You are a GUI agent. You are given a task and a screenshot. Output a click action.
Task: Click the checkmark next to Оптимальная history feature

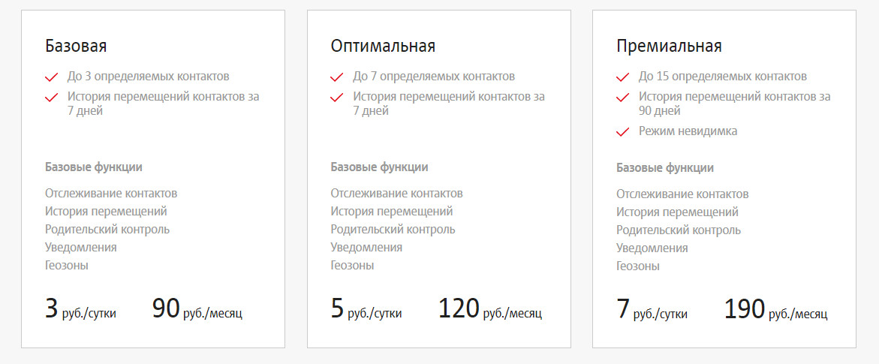click(x=337, y=97)
